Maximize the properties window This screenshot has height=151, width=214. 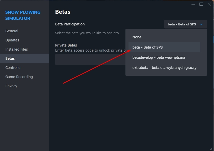click(x=201, y=4)
